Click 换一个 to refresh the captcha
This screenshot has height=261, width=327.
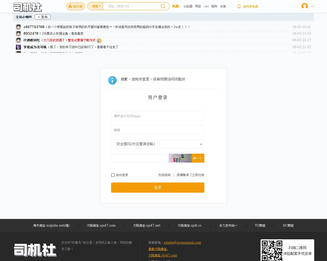pyautogui.click(x=198, y=158)
